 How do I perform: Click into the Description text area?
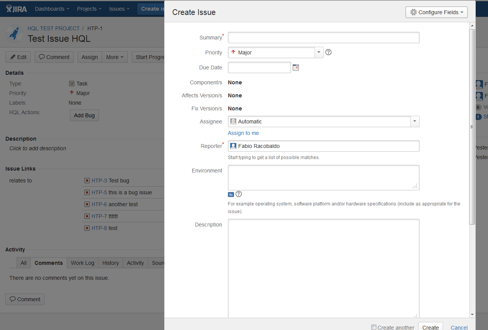pos(323,268)
